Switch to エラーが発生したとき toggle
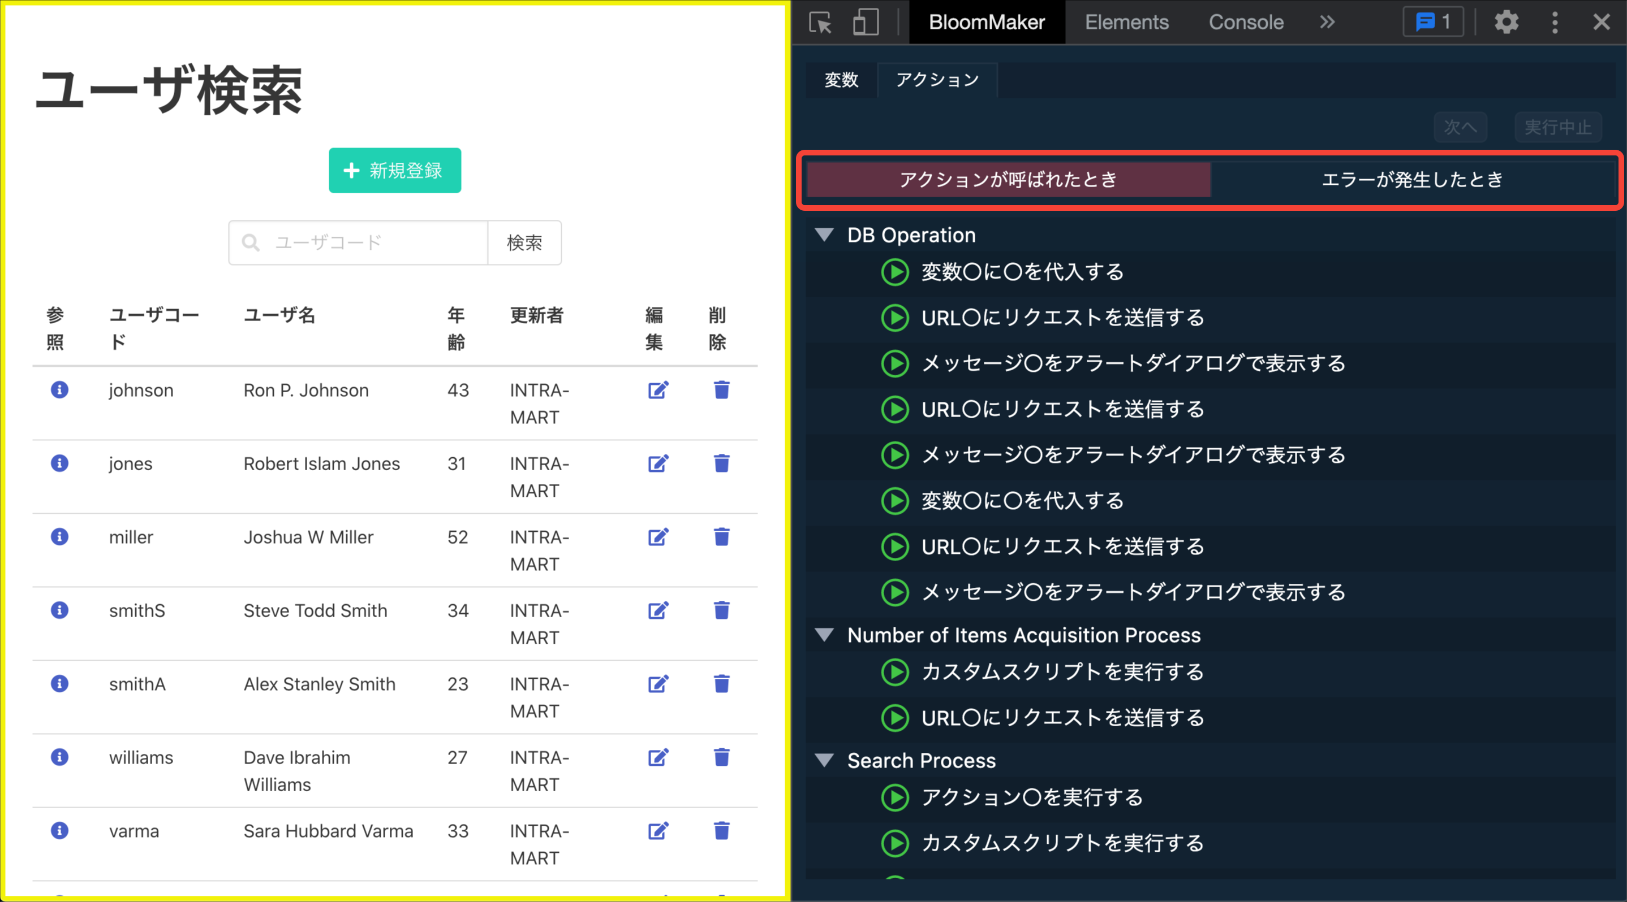This screenshot has width=1627, height=902. pos(1411,180)
